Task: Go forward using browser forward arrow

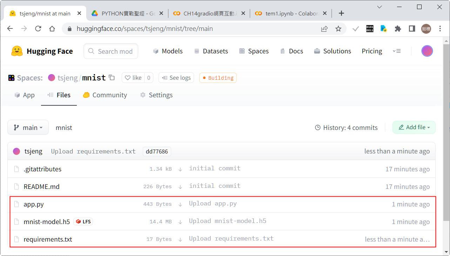Action: 24,29
